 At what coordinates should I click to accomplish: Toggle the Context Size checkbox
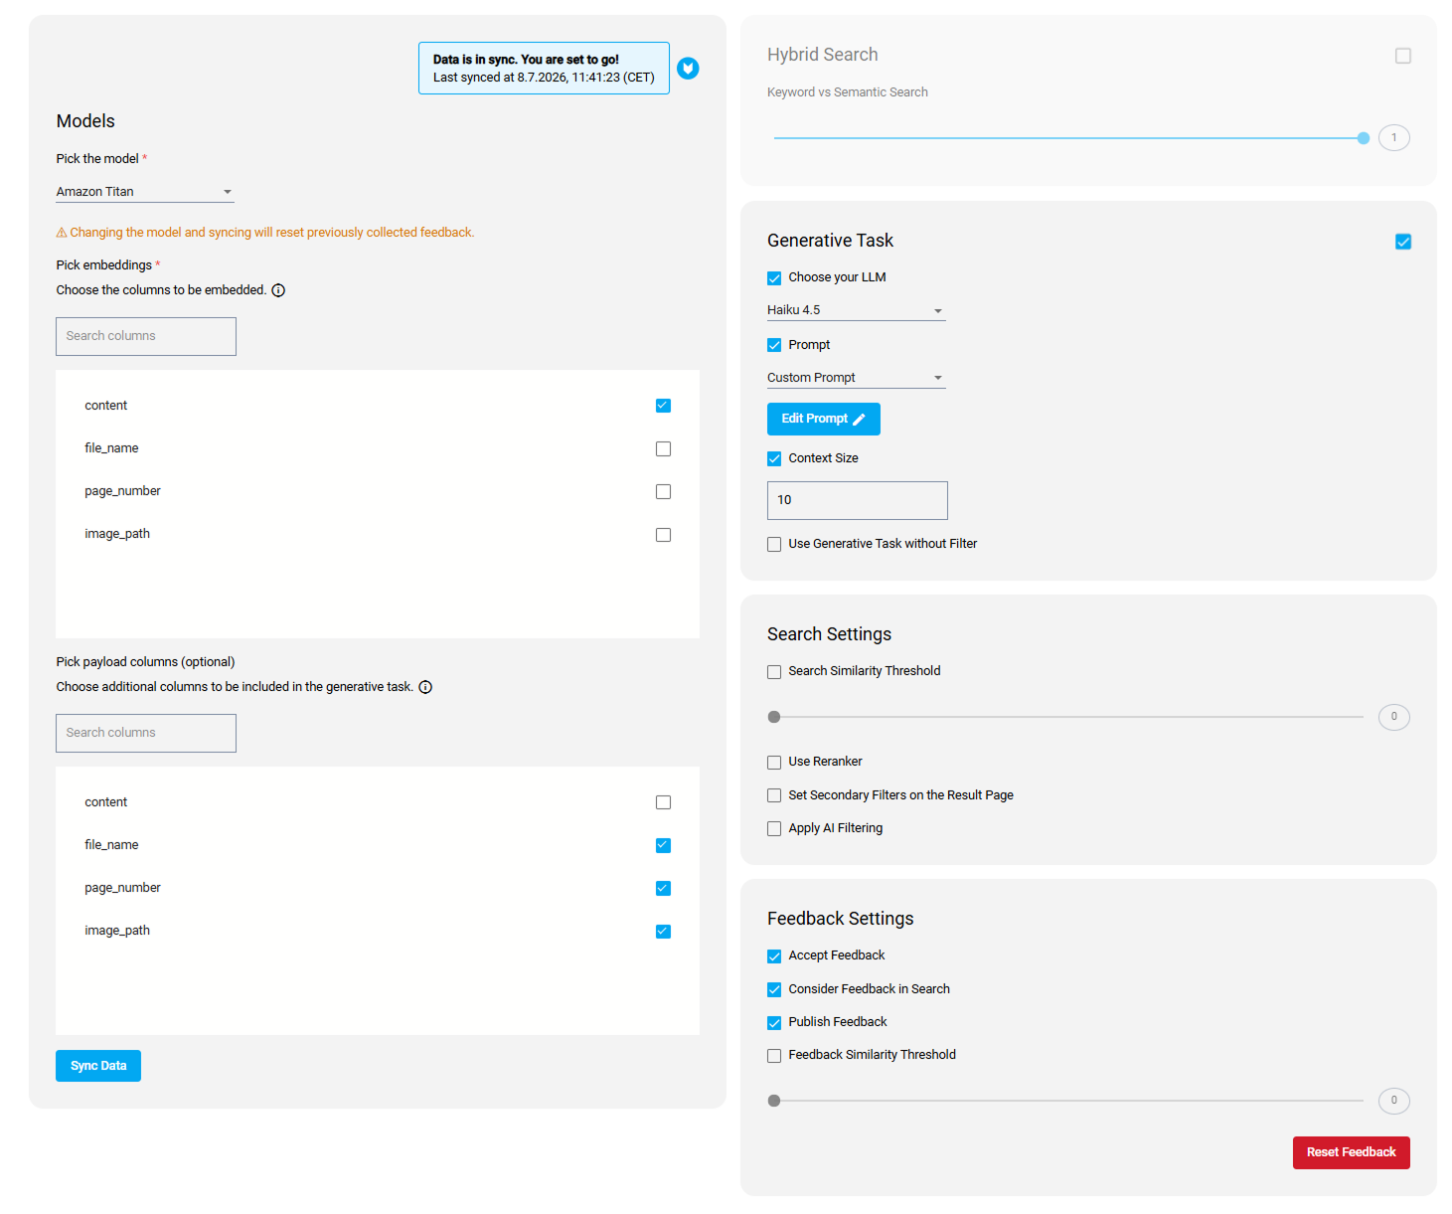coord(774,458)
